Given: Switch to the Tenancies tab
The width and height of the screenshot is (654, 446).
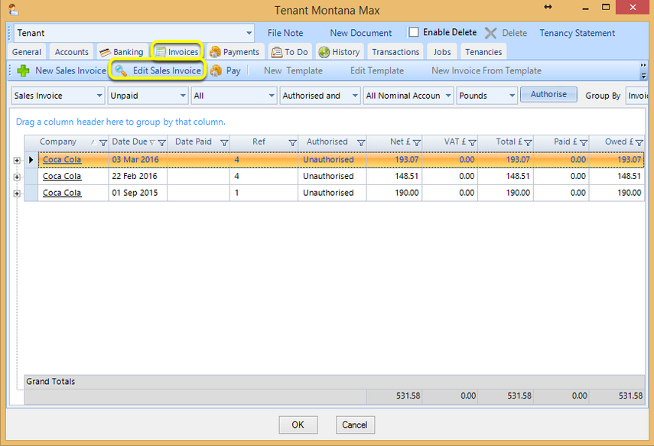Looking at the screenshot, I should click(483, 52).
